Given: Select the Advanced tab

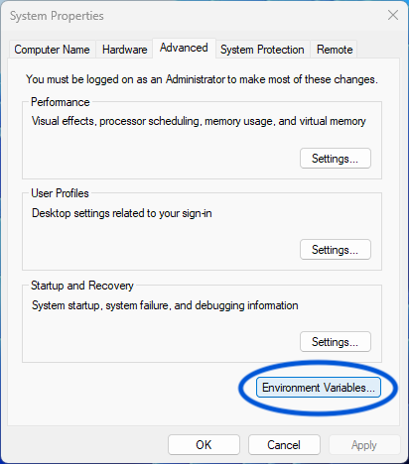Looking at the screenshot, I should [184, 48].
